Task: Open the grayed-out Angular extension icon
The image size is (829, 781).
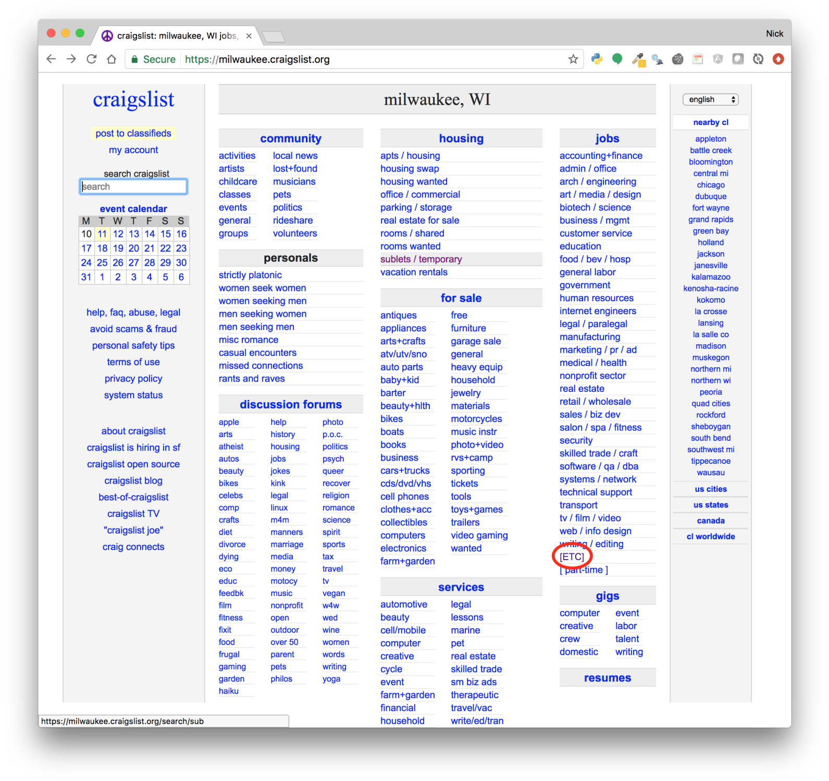Action: (718, 59)
